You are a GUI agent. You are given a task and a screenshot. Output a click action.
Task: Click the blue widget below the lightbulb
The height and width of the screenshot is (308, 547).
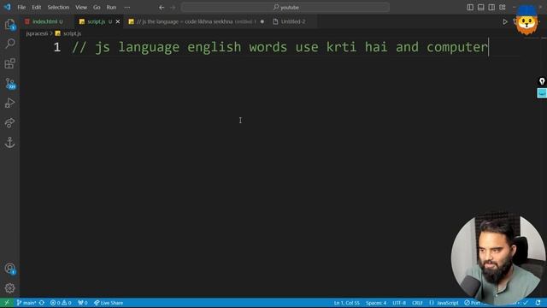coord(542,93)
